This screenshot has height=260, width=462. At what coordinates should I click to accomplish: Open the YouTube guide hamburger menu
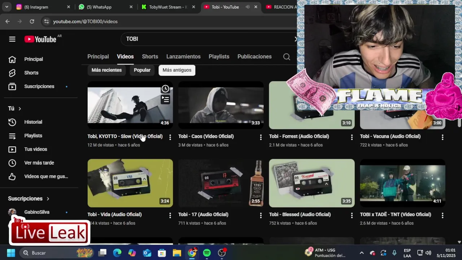point(12,39)
